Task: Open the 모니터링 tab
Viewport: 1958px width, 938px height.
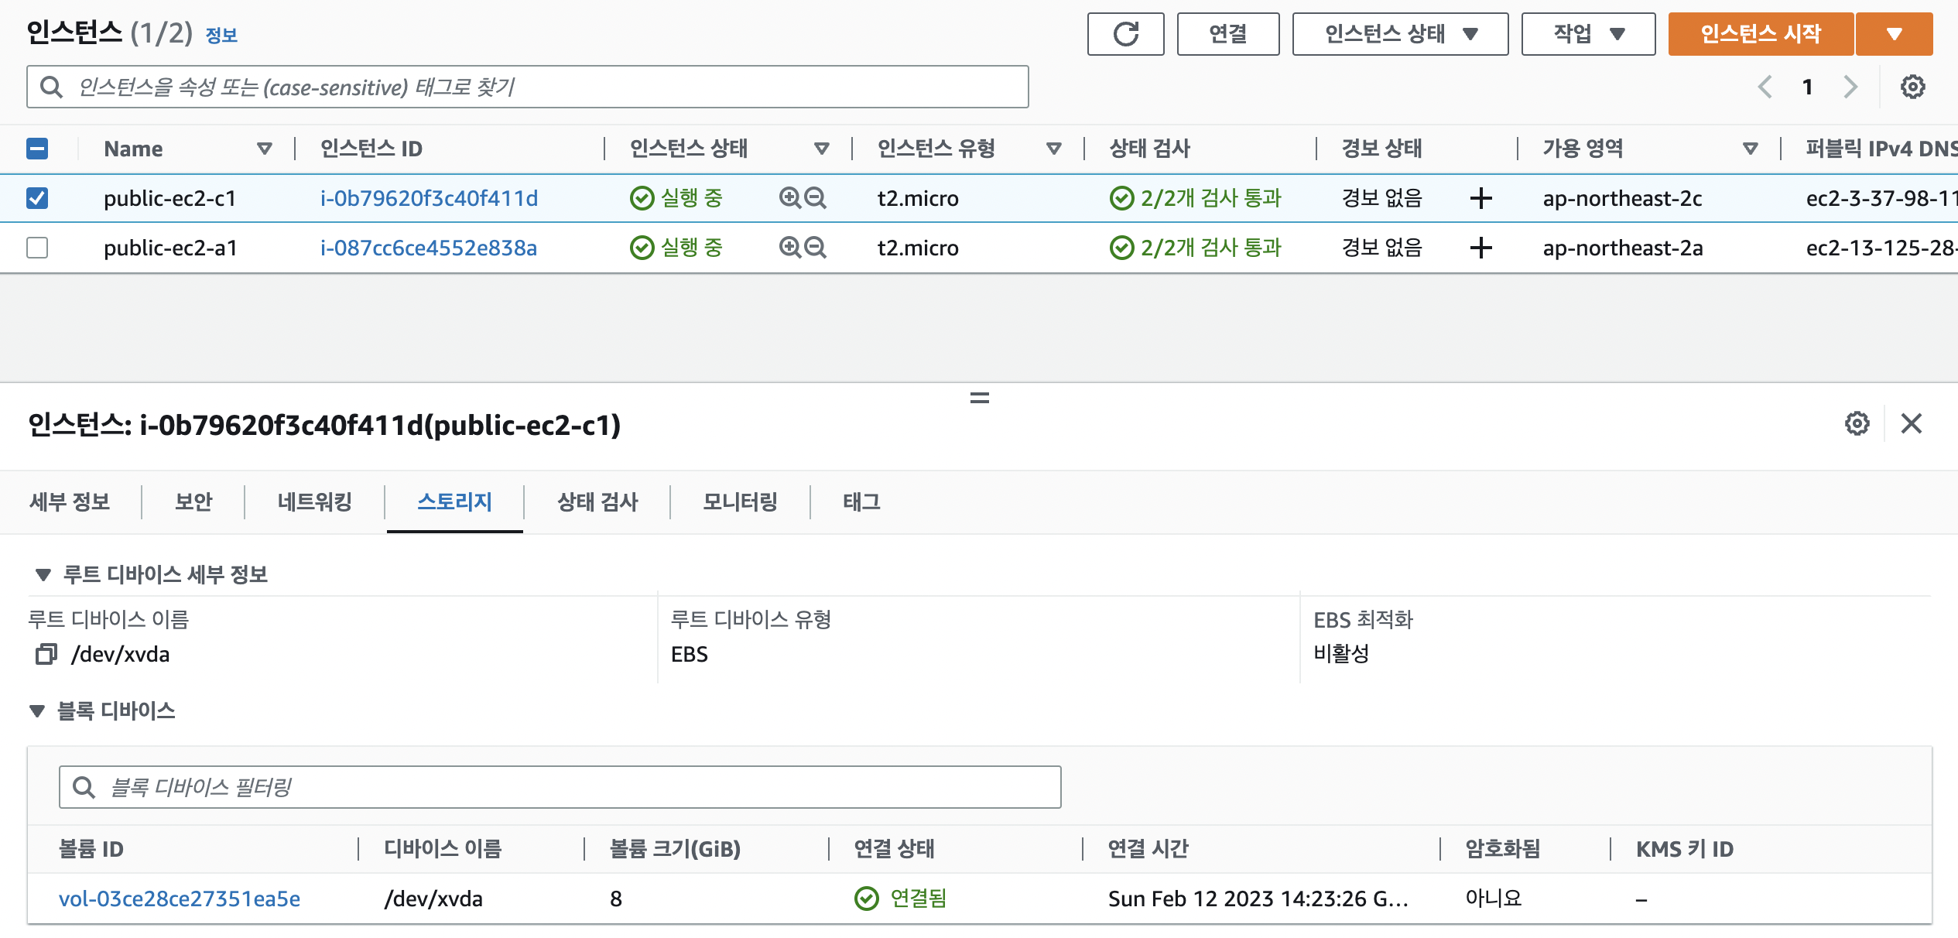Action: 739,502
